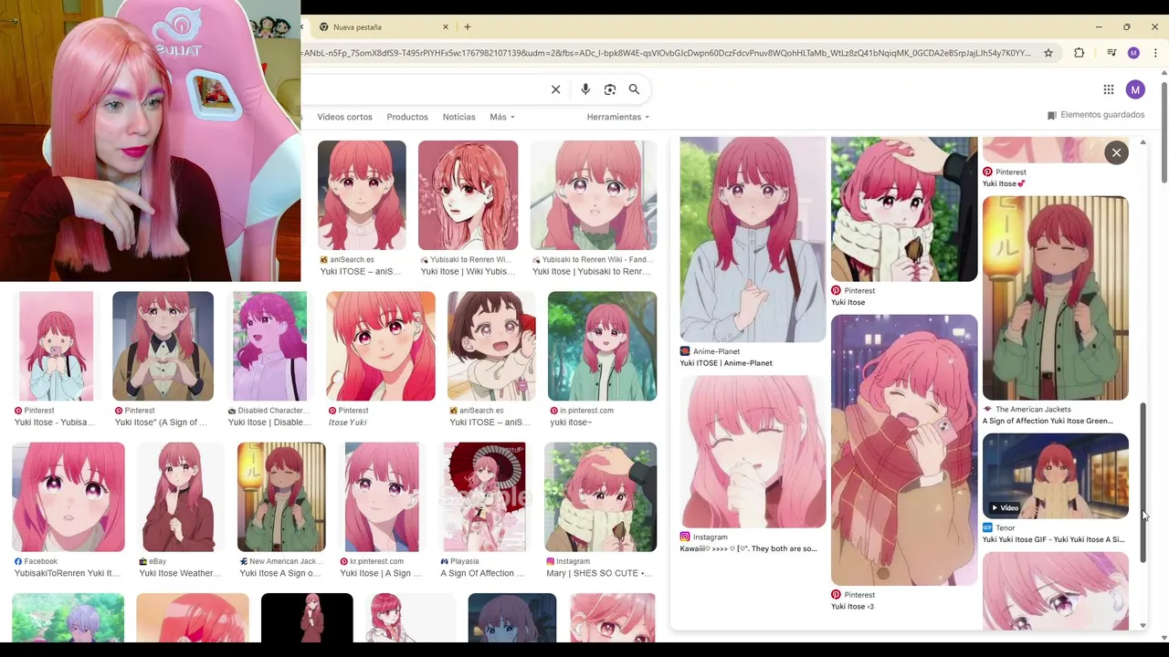This screenshot has height=657, width=1169.
Task: Click the Tenor favicon beside the GIF result
Action: click(x=987, y=527)
